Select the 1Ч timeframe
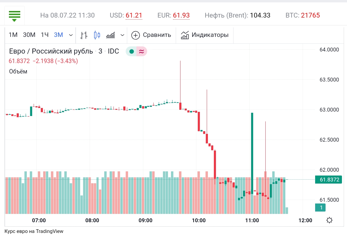 pos(45,35)
